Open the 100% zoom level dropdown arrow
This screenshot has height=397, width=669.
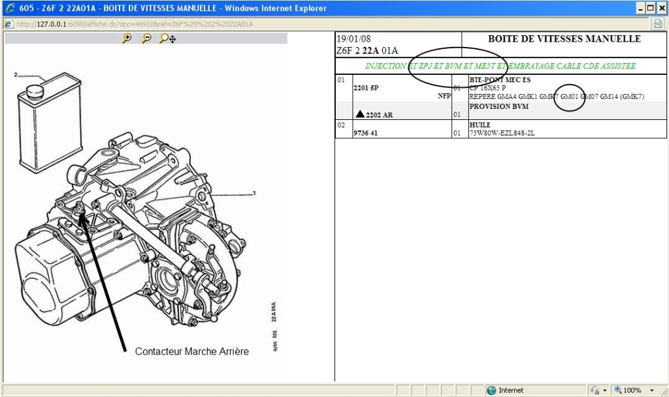(652, 390)
